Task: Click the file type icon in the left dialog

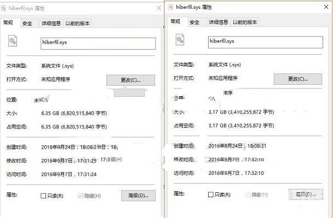Action: tap(13, 40)
